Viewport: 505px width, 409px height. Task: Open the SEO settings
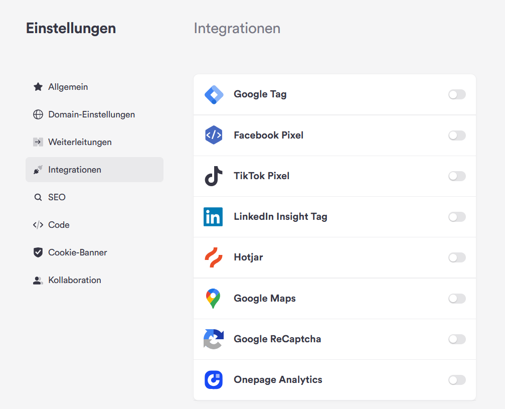pos(94,197)
